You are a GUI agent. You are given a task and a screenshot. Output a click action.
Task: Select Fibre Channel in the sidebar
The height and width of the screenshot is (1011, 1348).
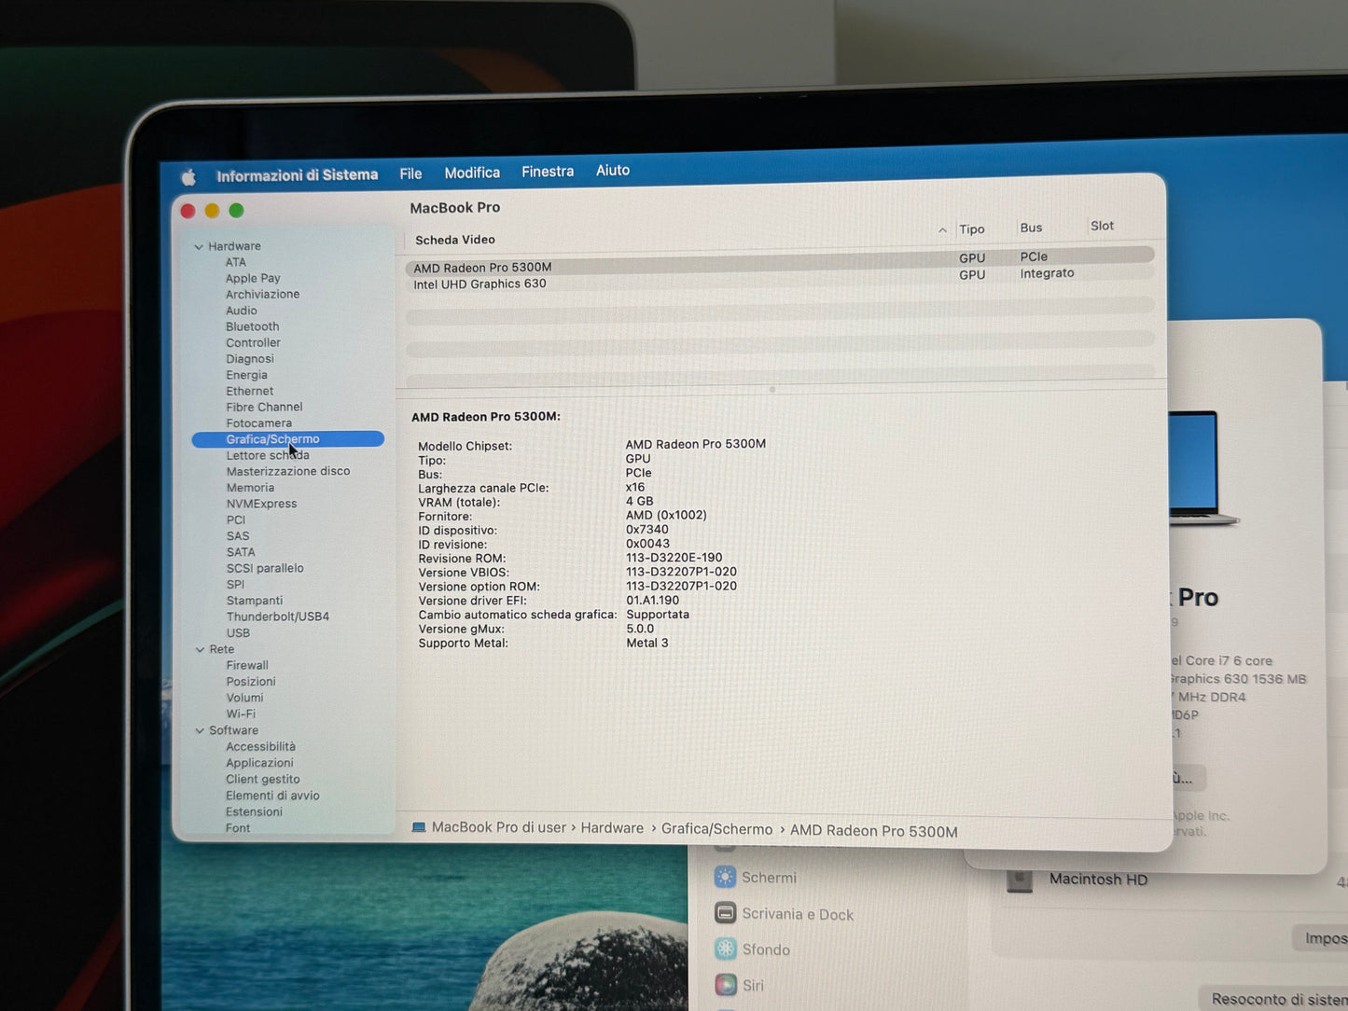(265, 407)
